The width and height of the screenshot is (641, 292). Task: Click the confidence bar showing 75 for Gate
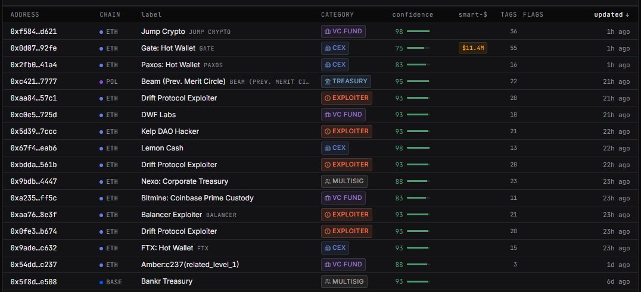pos(418,48)
